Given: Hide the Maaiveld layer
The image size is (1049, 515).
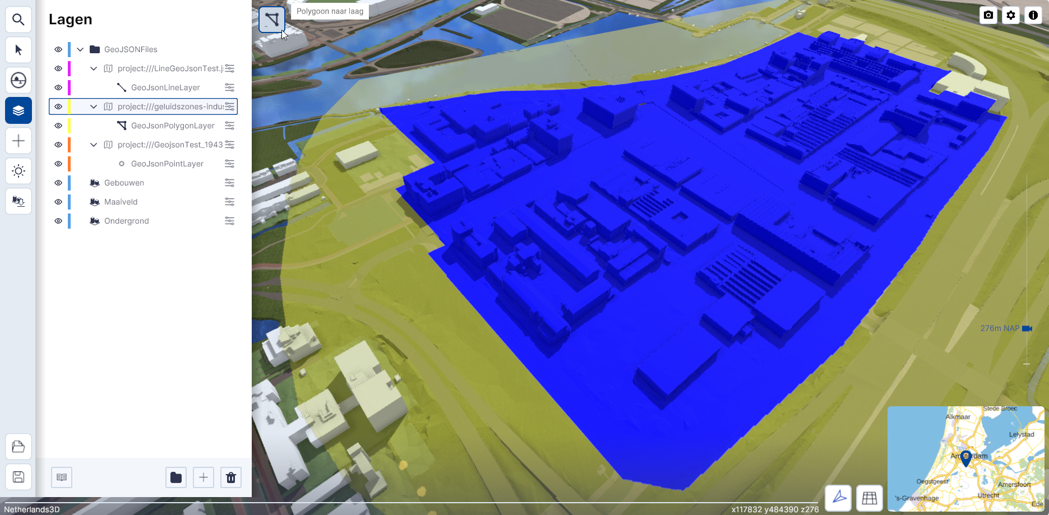Looking at the screenshot, I should coord(58,202).
